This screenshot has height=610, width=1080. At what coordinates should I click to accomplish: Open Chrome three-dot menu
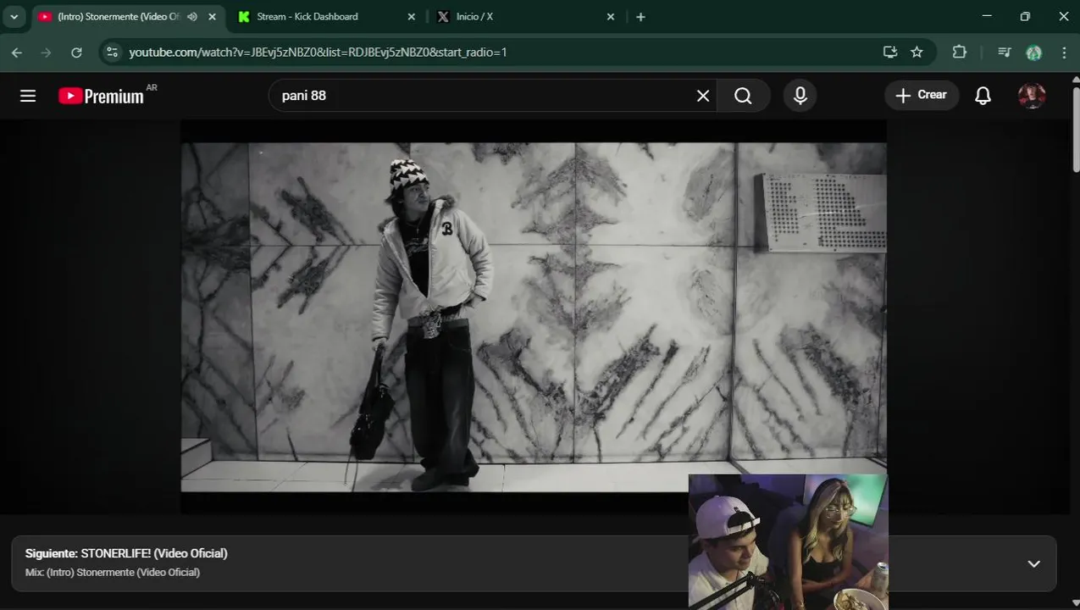click(x=1064, y=53)
